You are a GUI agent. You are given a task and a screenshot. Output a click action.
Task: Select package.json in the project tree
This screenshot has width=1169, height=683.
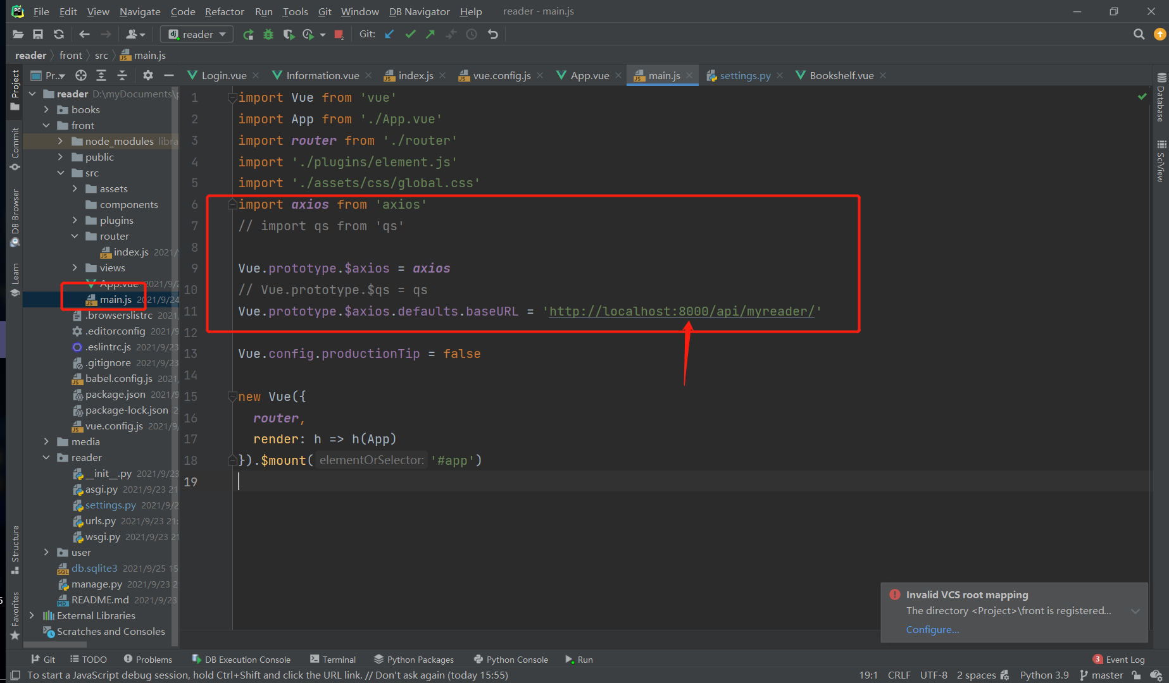[x=115, y=394]
